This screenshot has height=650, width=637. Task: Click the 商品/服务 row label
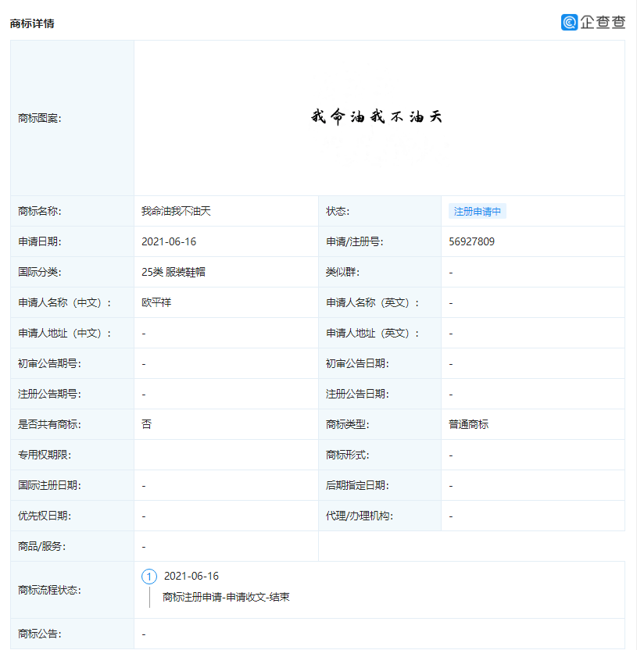coord(41,546)
